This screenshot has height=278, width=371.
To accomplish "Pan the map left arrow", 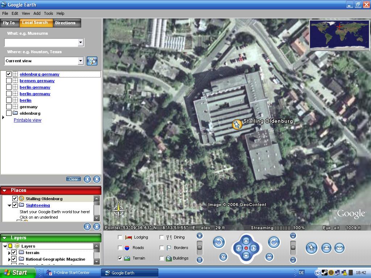I will [x=239, y=248].
